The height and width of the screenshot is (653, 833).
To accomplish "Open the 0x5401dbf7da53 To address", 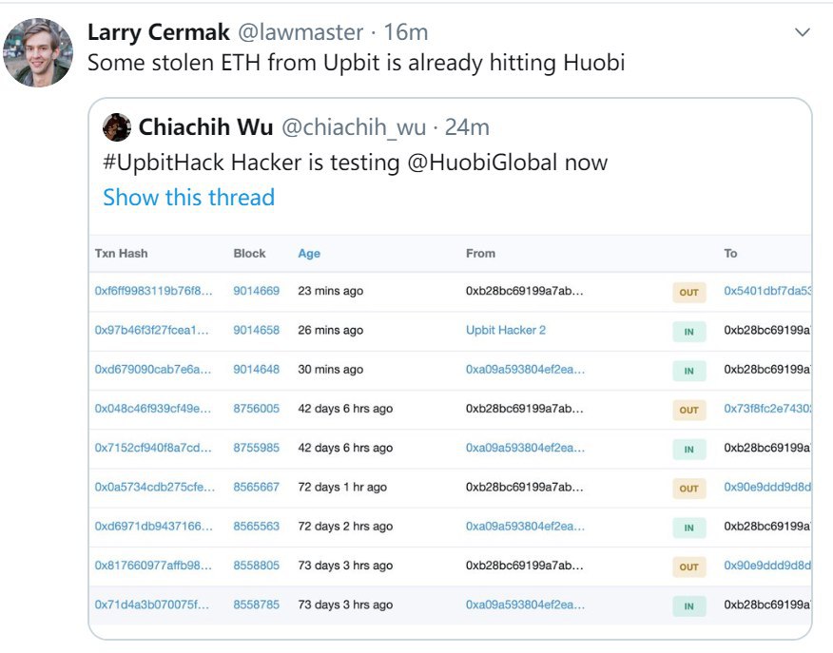I will coord(767,291).
